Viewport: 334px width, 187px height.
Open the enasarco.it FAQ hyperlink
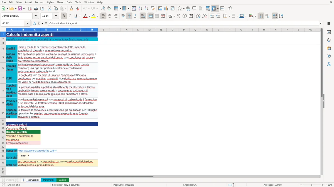(37, 151)
